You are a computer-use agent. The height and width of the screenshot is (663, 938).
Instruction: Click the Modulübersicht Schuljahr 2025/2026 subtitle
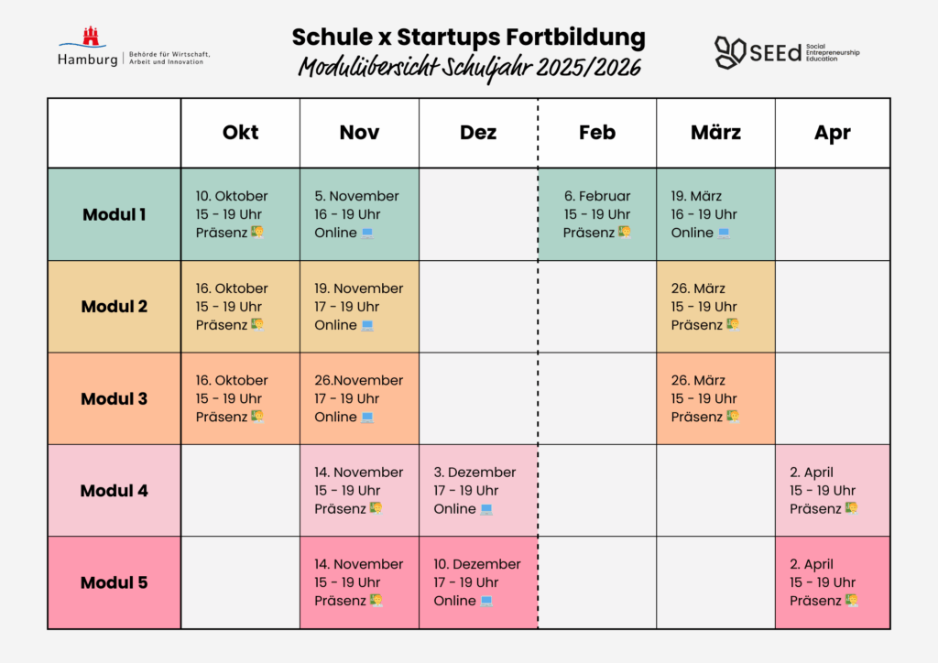coord(468,69)
